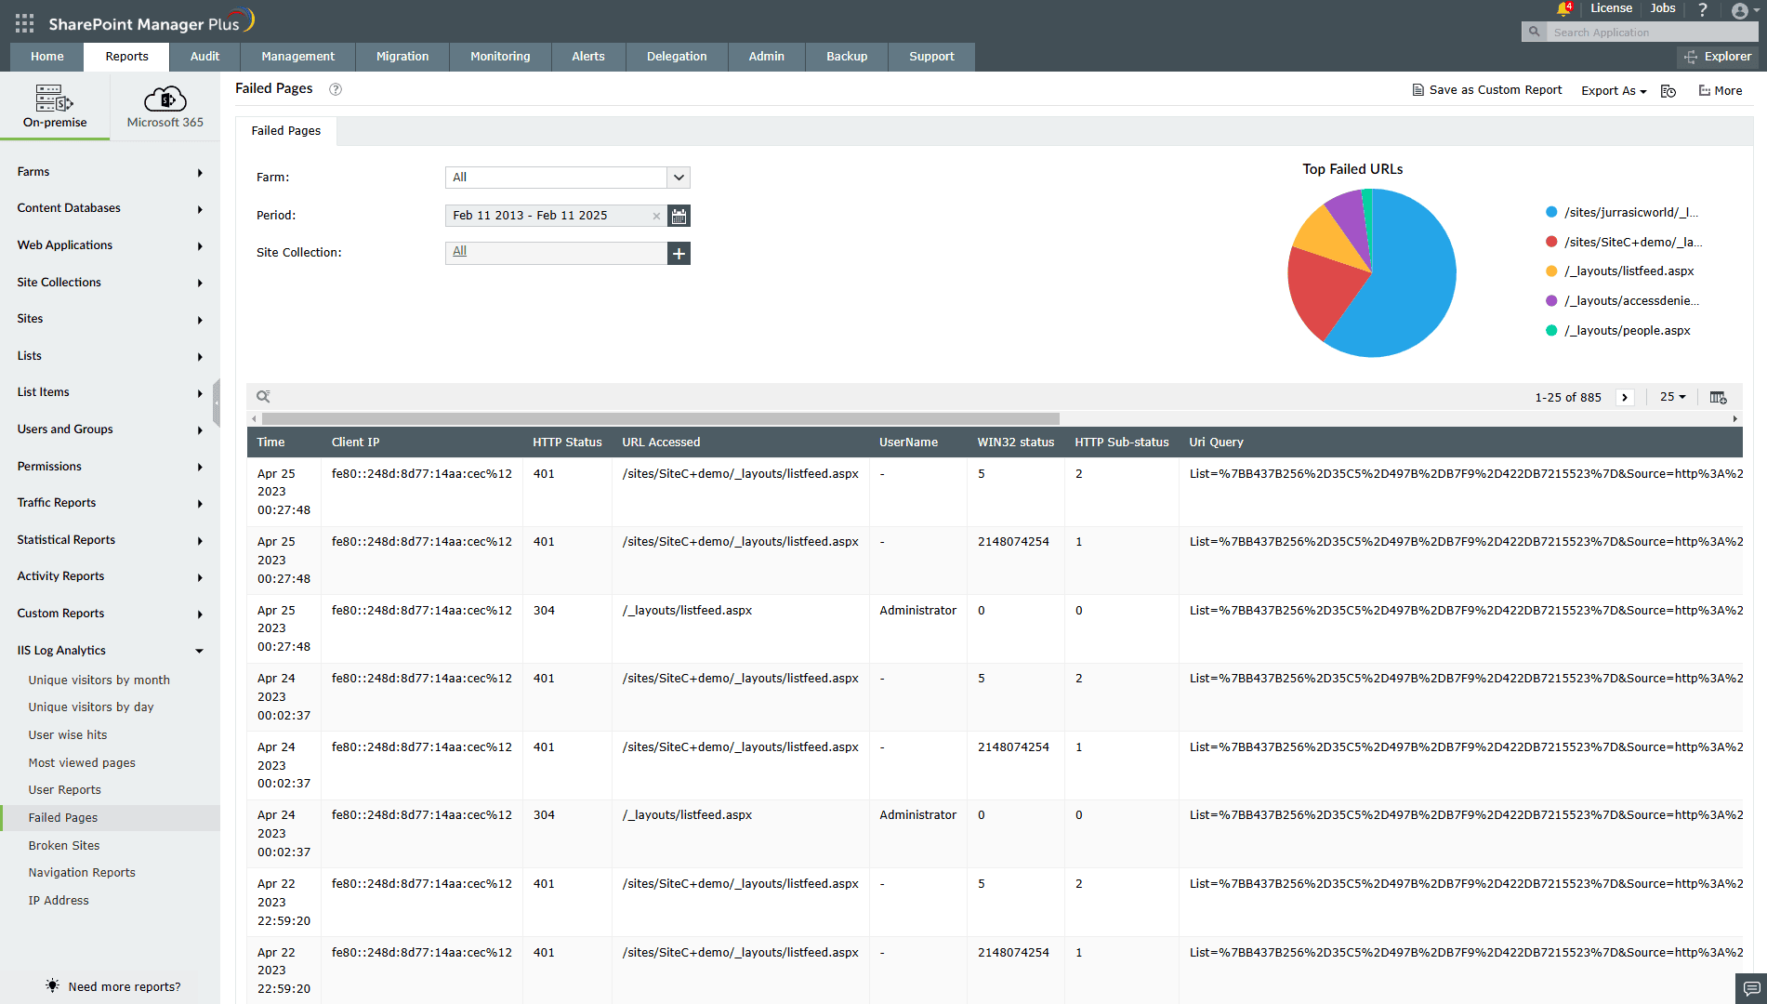The width and height of the screenshot is (1767, 1004).
Task: Sort by the HTTP Status column header
Action: (x=567, y=443)
